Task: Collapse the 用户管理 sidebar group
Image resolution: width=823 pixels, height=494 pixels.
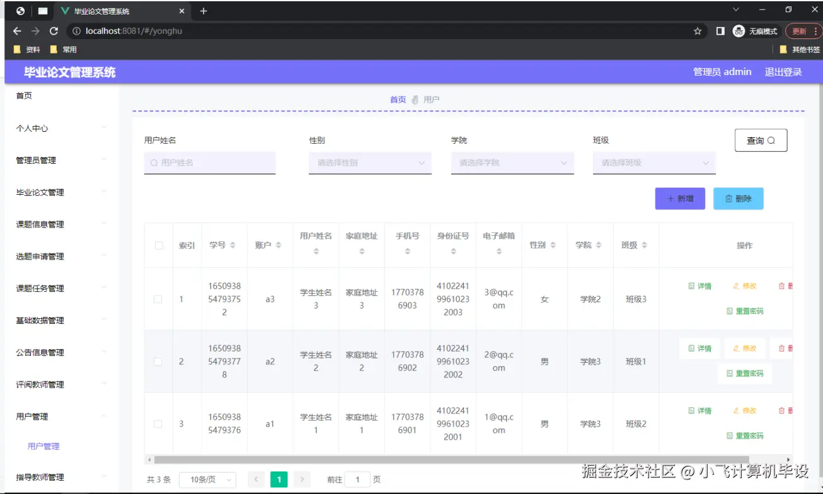Action: (x=62, y=416)
